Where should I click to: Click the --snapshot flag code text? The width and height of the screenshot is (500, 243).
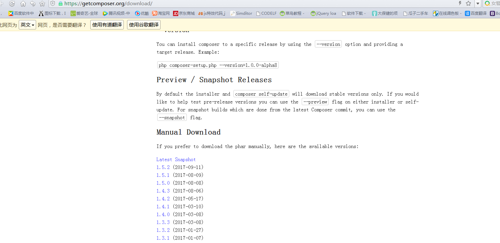click(172, 118)
